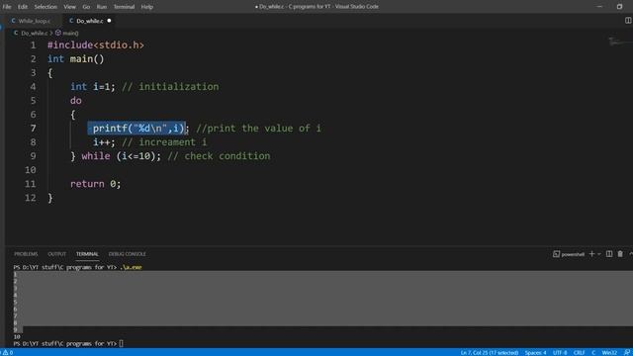Click Do_while.c in the breadcrumb

coord(34,33)
